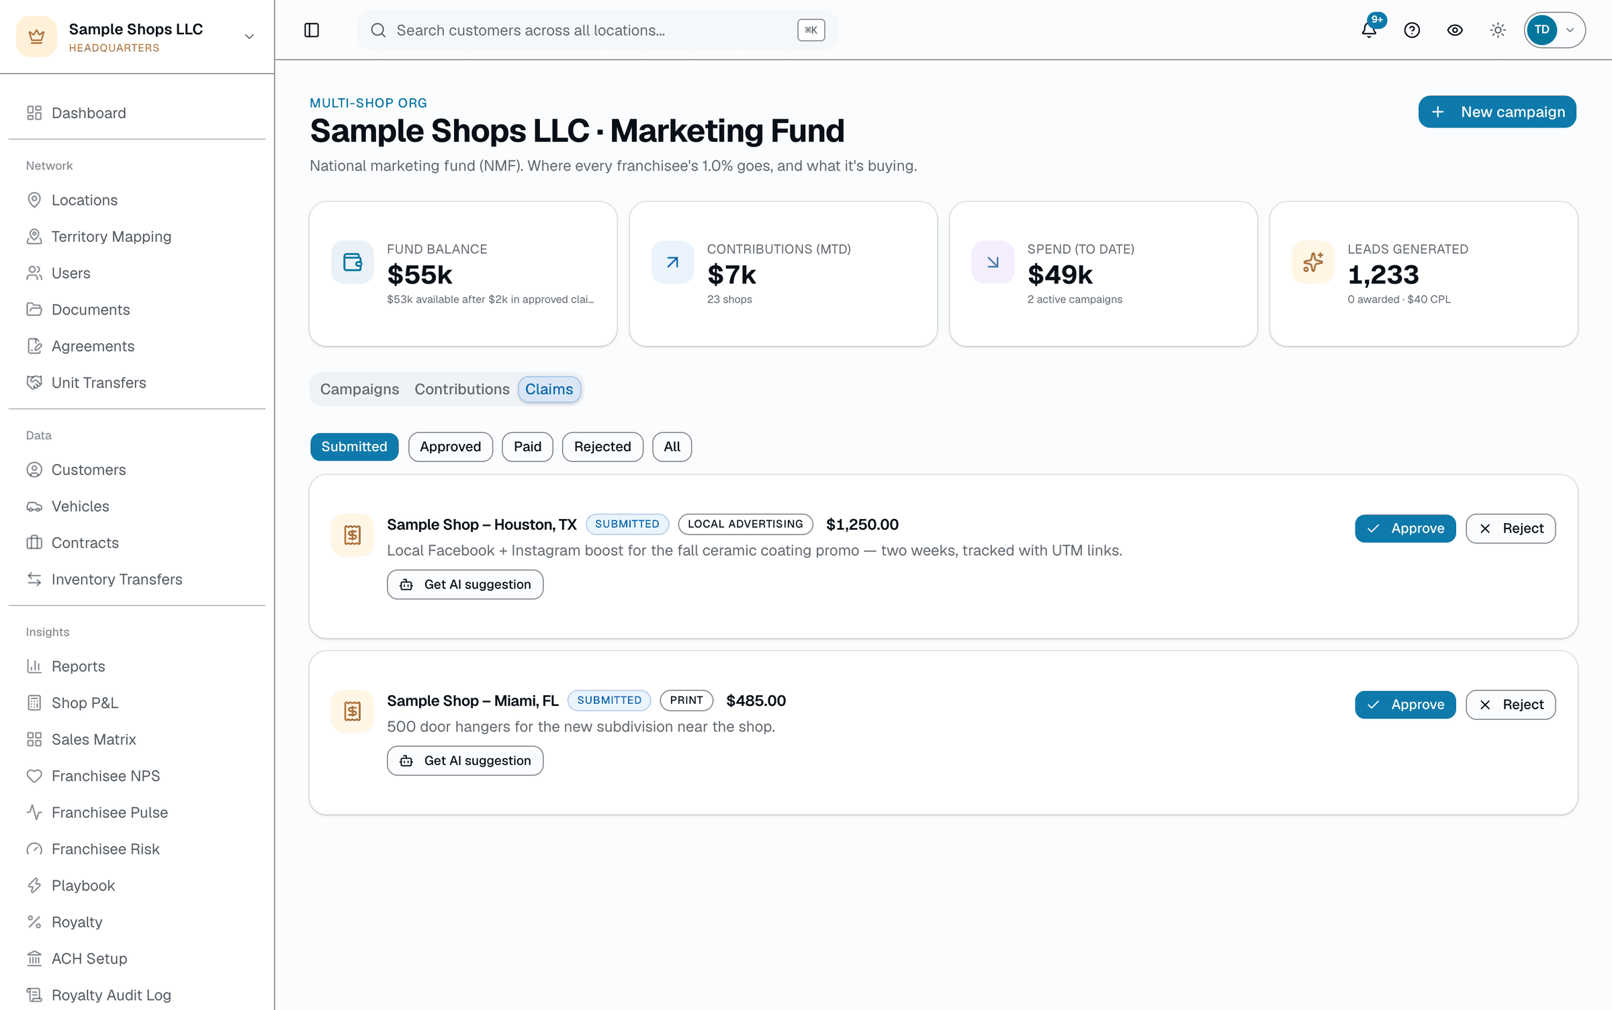Click the LOCAL ADVERTISING tag
Screen dimensions: 1612x1010
(x=746, y=524)
